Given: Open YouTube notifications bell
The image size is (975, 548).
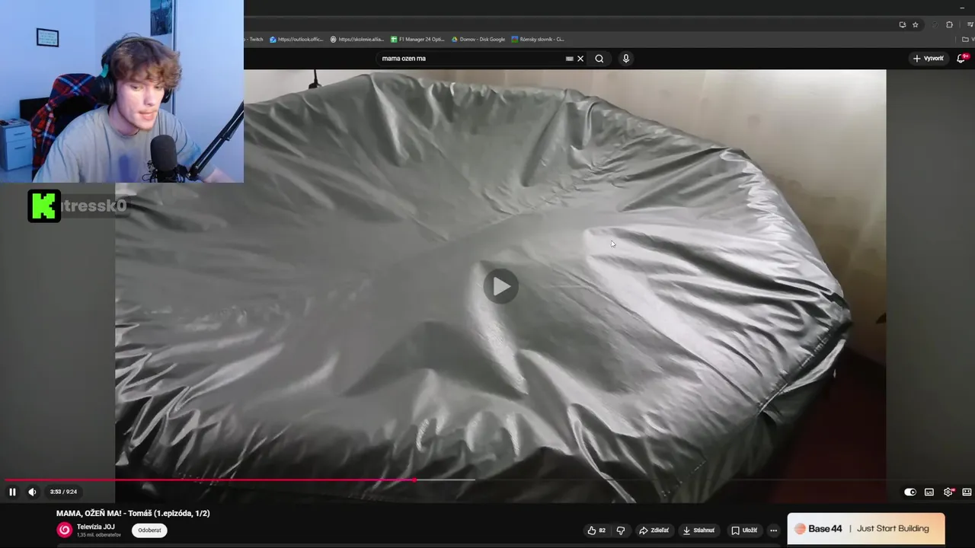Looking at the screenshot, I should pyautogui.click(x=961, y=59).
